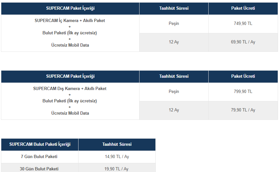Select the SUPERCAM Dış Kamera + Akıllı Paket text
This screenshot has width=280, height=172.
point(70,89)
